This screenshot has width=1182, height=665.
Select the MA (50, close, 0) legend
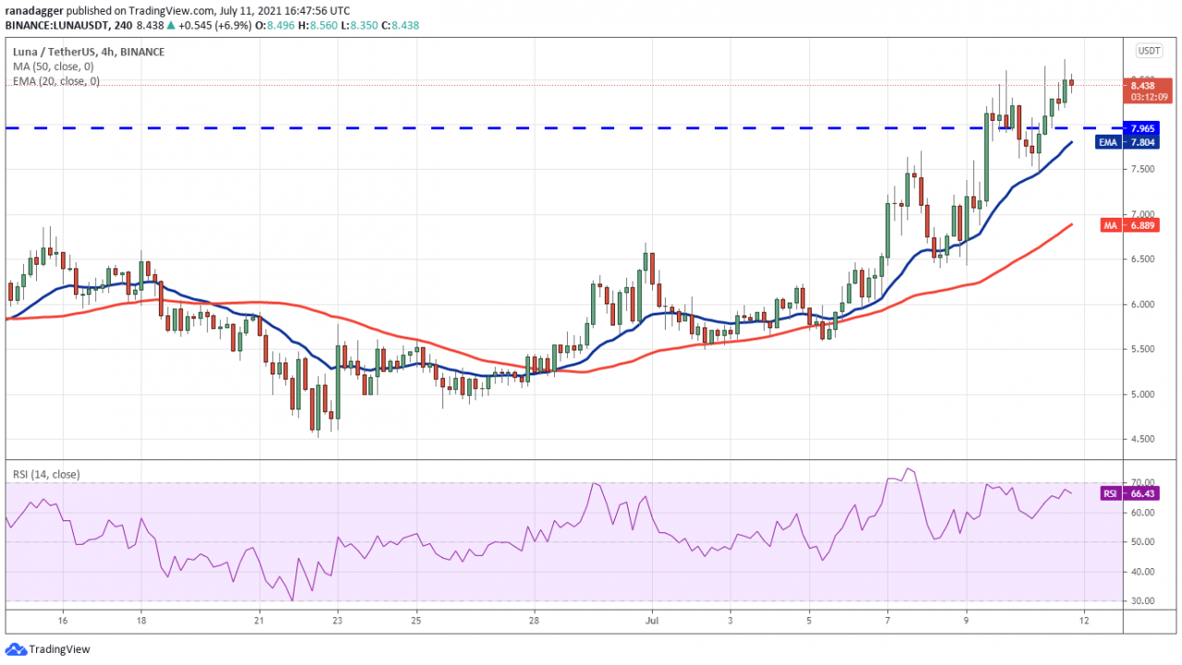click(53, 66)
